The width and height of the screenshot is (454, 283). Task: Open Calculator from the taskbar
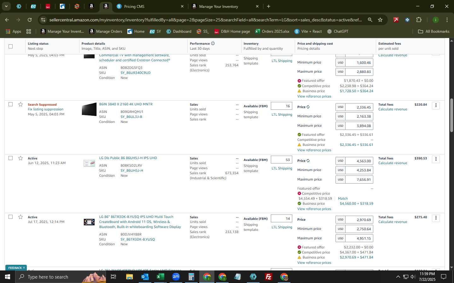click(191, 277)
